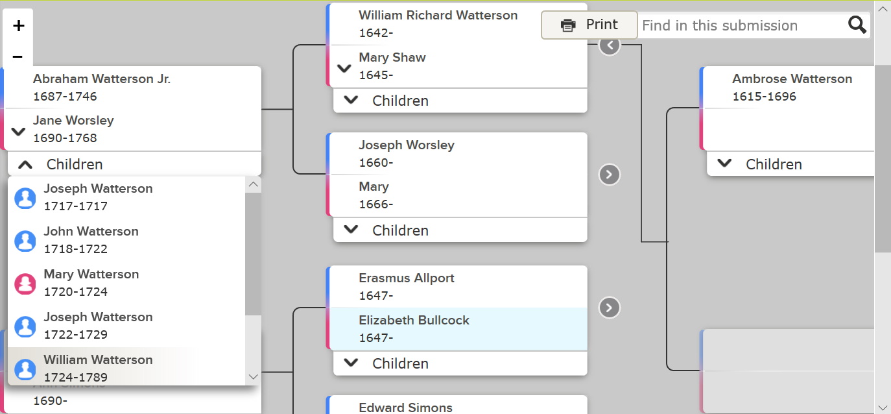The image size is (891, 414).
Task: Click the zoom out minus button
Action: pyautogui.click(x=18, y=56)
